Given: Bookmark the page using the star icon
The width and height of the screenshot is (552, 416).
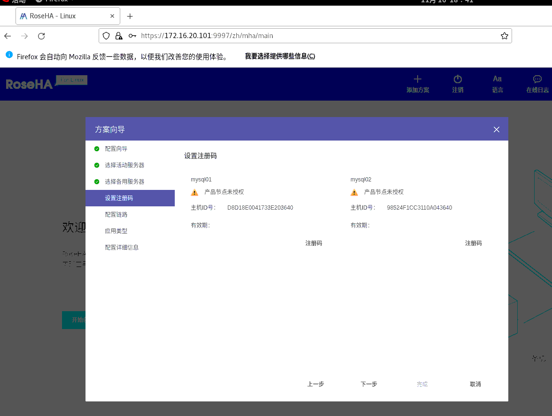Looking at the screenshot, I should click(504, 35).
